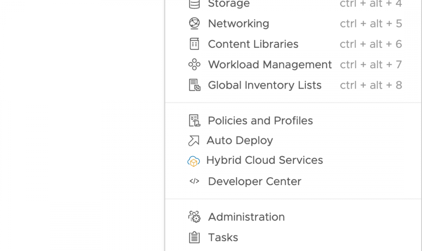Image resolution: width=422 pixels, height=251 pixels.
Task: Open Storage from the menu
Action: 229,4
